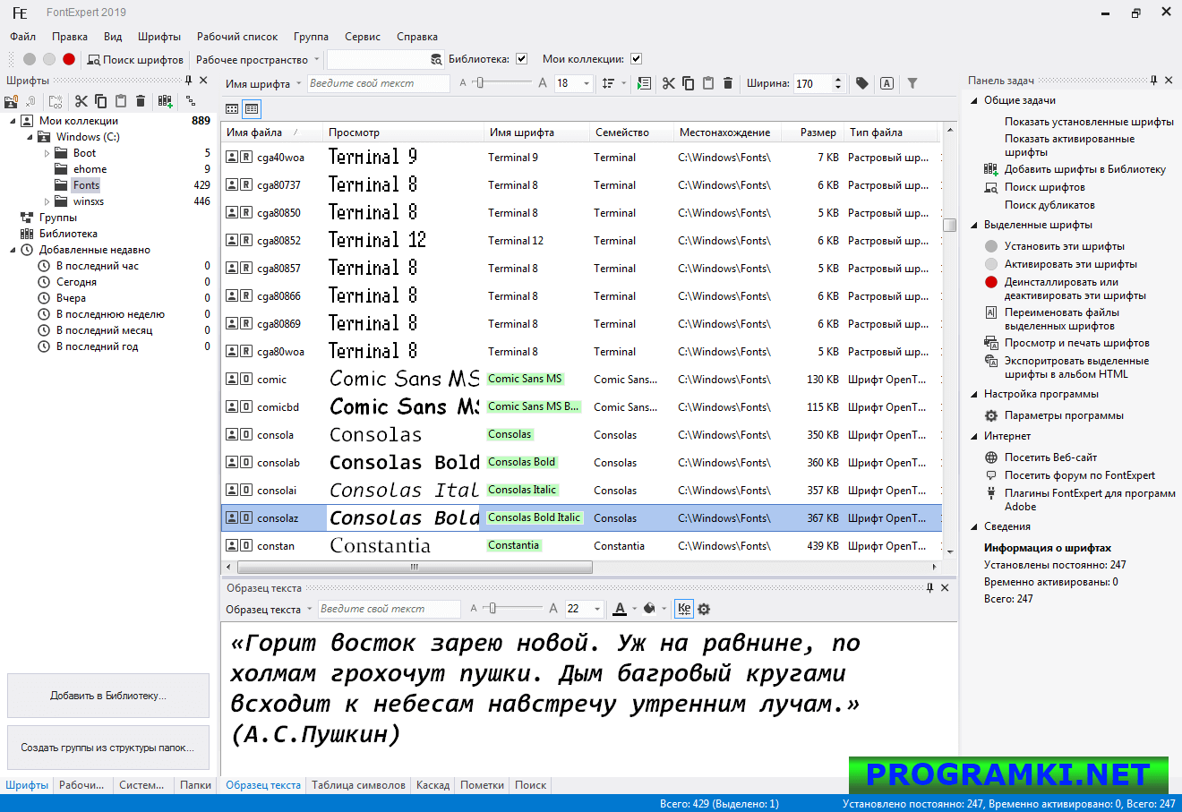The image size is (1182, 812).
Task: Collapse Добавленные недавно tree node
Action: (x=13, y=250)
